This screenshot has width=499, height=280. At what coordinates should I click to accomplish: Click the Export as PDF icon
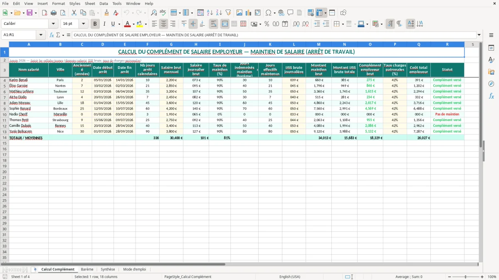click(44, 13)
